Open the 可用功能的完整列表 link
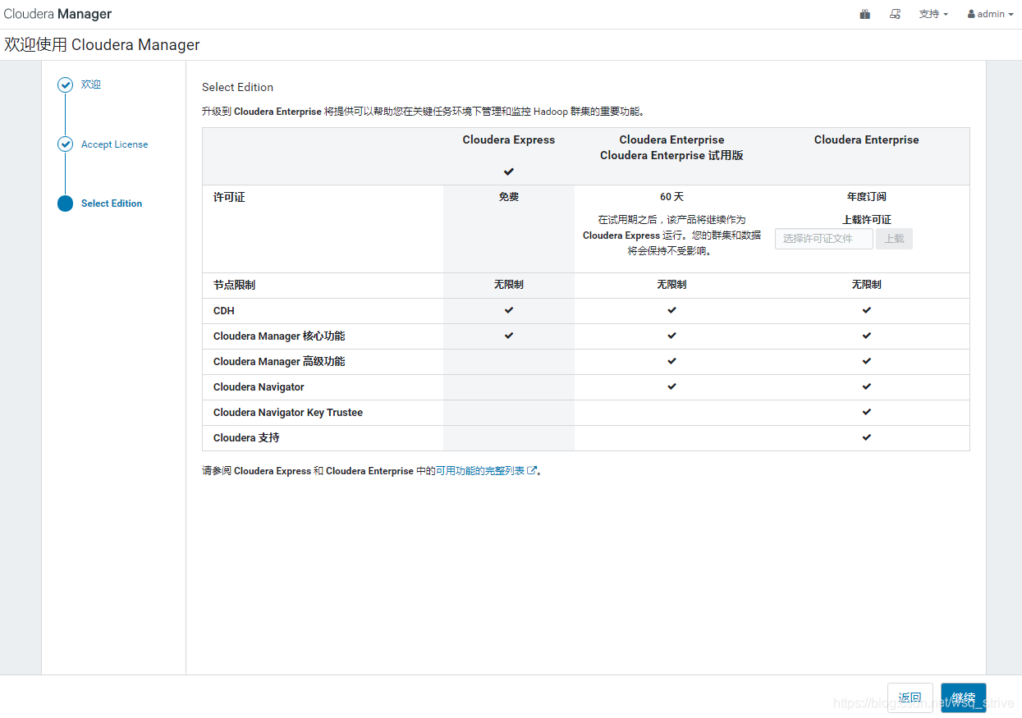The image size is (1022, 718). point(480,471)
